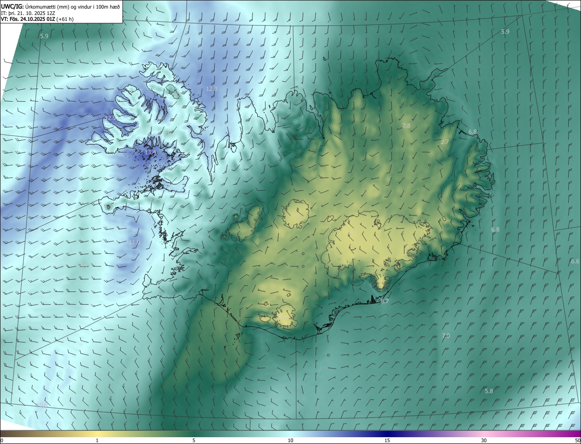
Task: Click the 2.8 value label in northeast Iceland
Action: coord(406,125)
